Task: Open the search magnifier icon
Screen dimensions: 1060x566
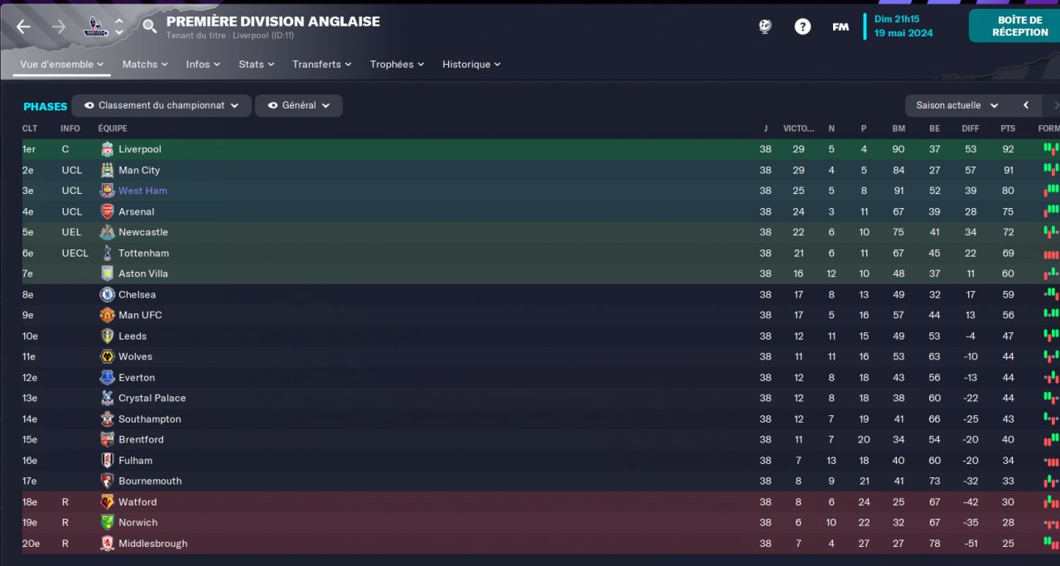Action: (x=149, y=27)
